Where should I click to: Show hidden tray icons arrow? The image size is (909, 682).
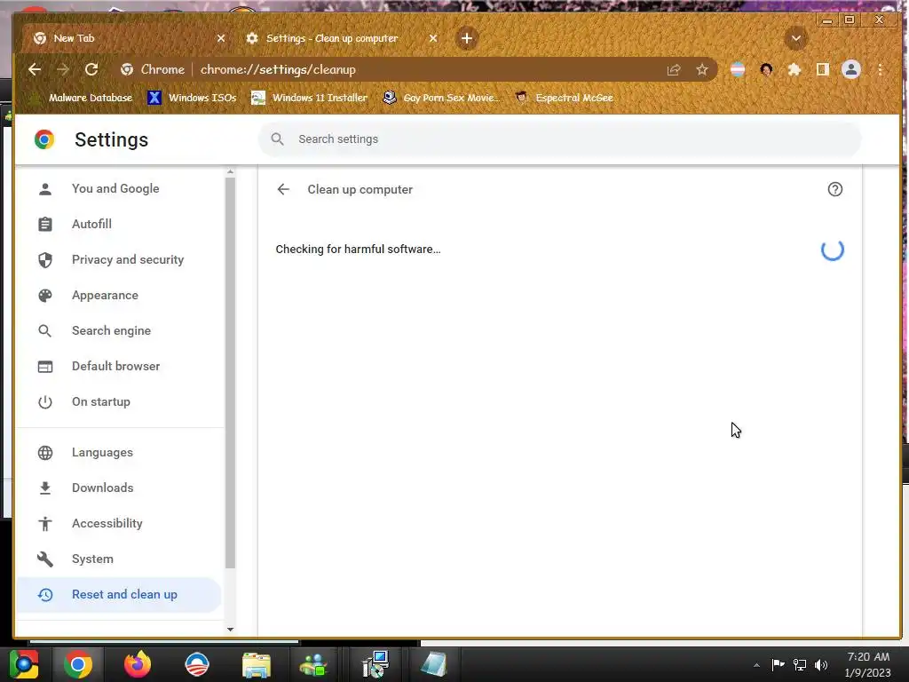[x=756, y=665]
